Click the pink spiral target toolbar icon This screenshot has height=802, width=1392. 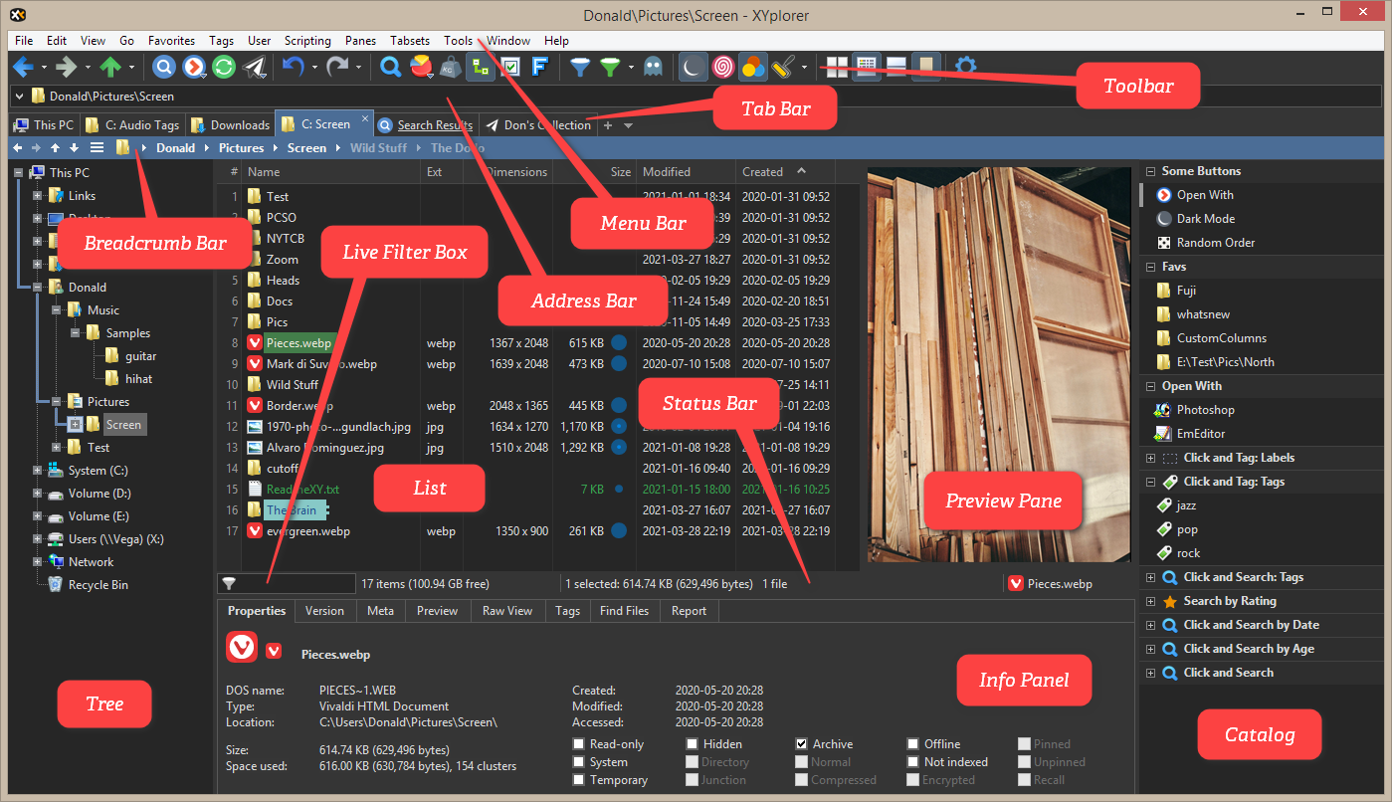click(723, 67)
